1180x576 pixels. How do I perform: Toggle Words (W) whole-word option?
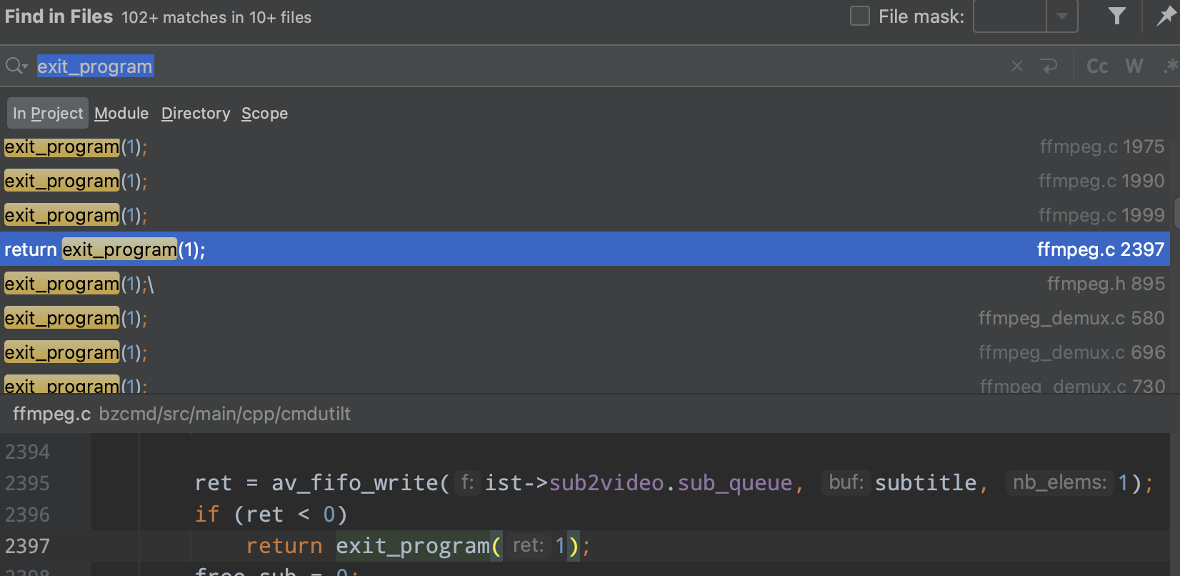click(1134, 66)
